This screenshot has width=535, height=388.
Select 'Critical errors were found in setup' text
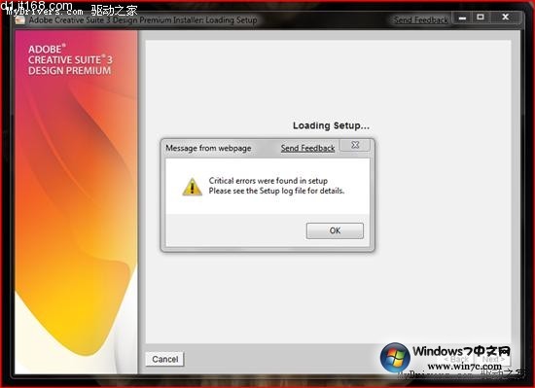click(268, 181)
